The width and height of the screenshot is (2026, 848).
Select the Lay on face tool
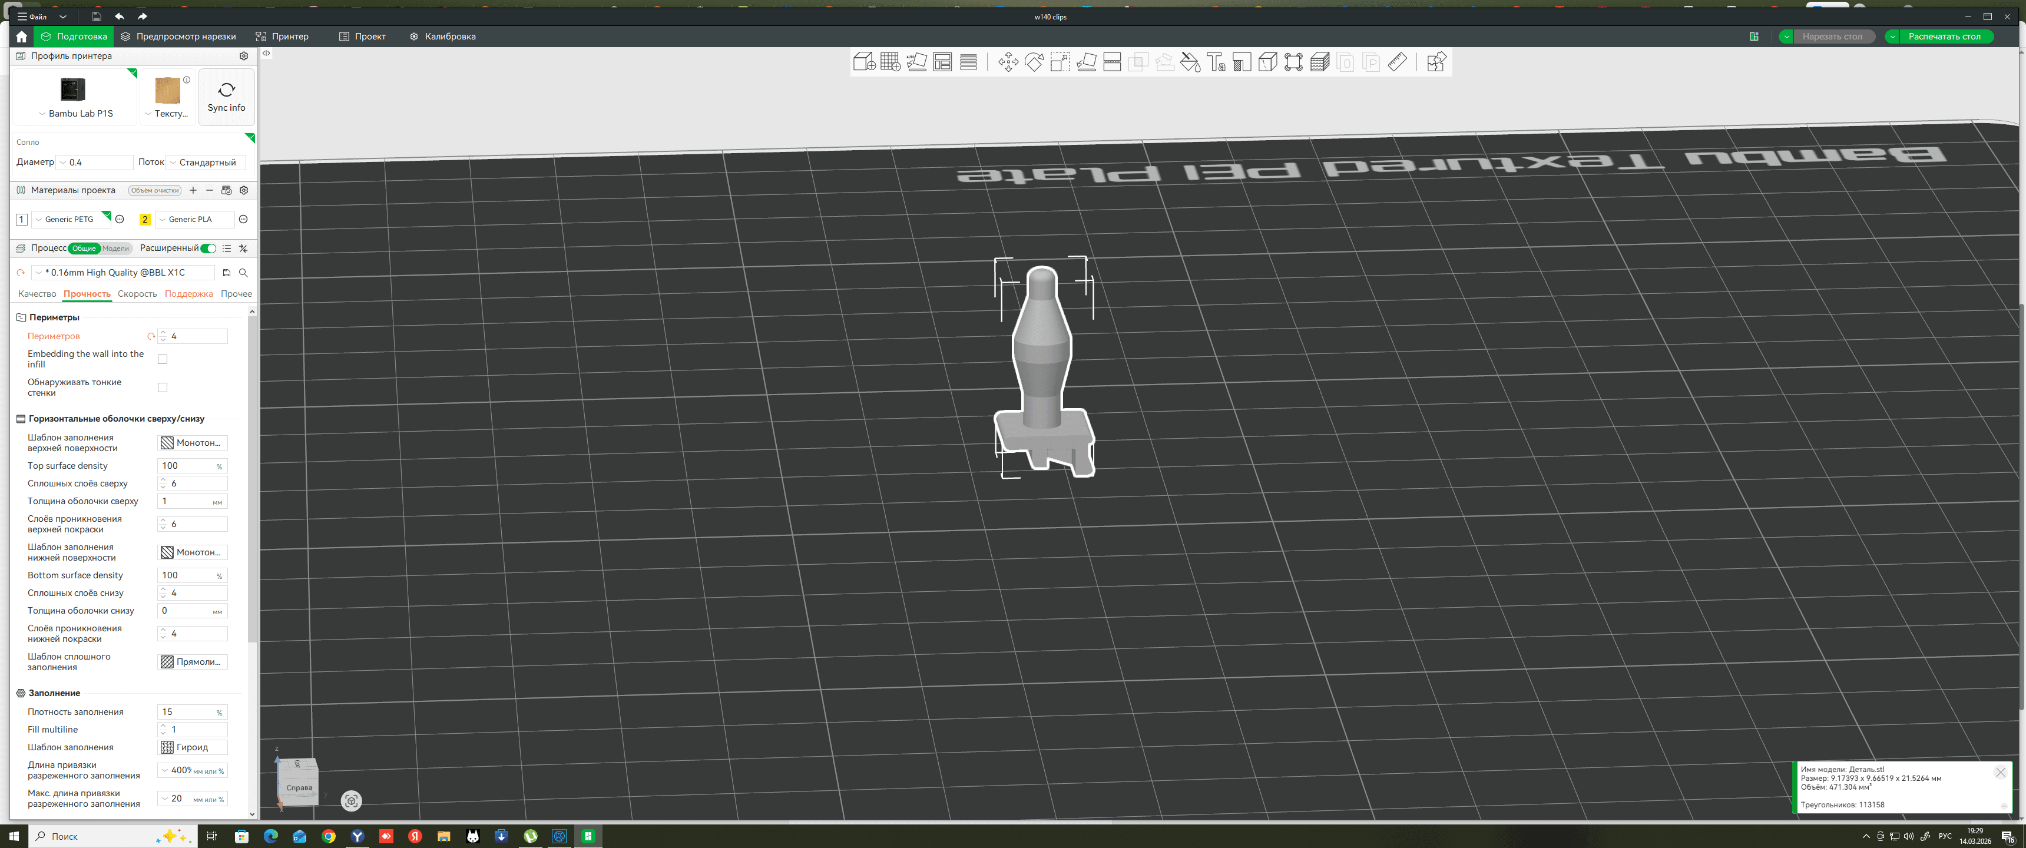[1086, 62]
